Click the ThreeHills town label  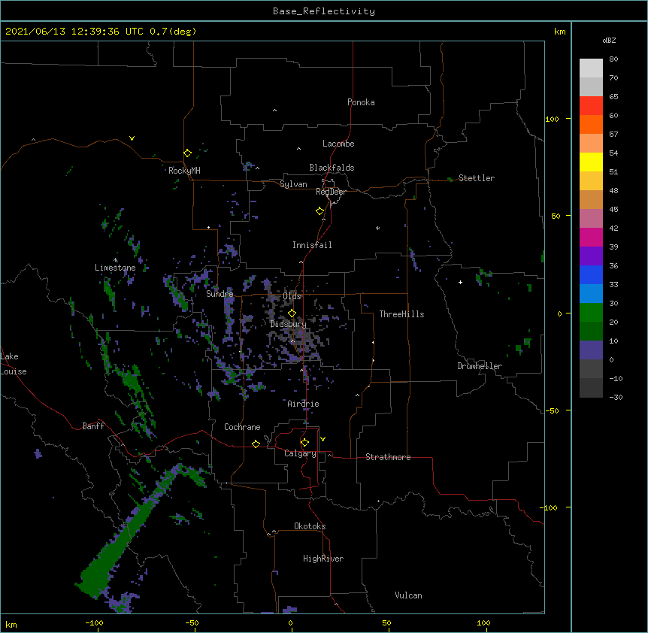(x=401, y=314)
